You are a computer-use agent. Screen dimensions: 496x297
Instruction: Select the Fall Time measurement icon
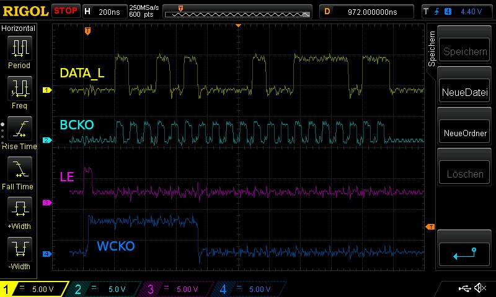tap(20, 168)
